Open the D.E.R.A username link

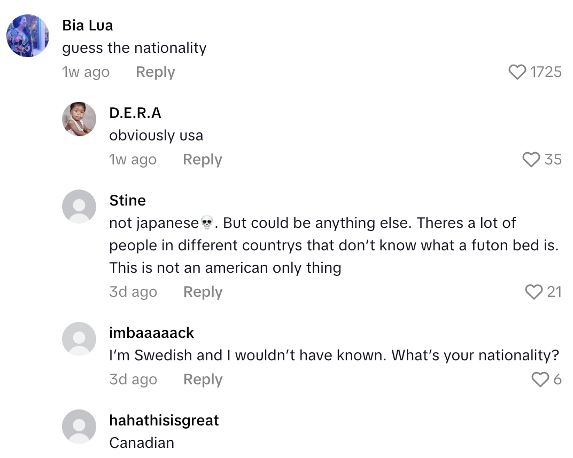[135, 113]
